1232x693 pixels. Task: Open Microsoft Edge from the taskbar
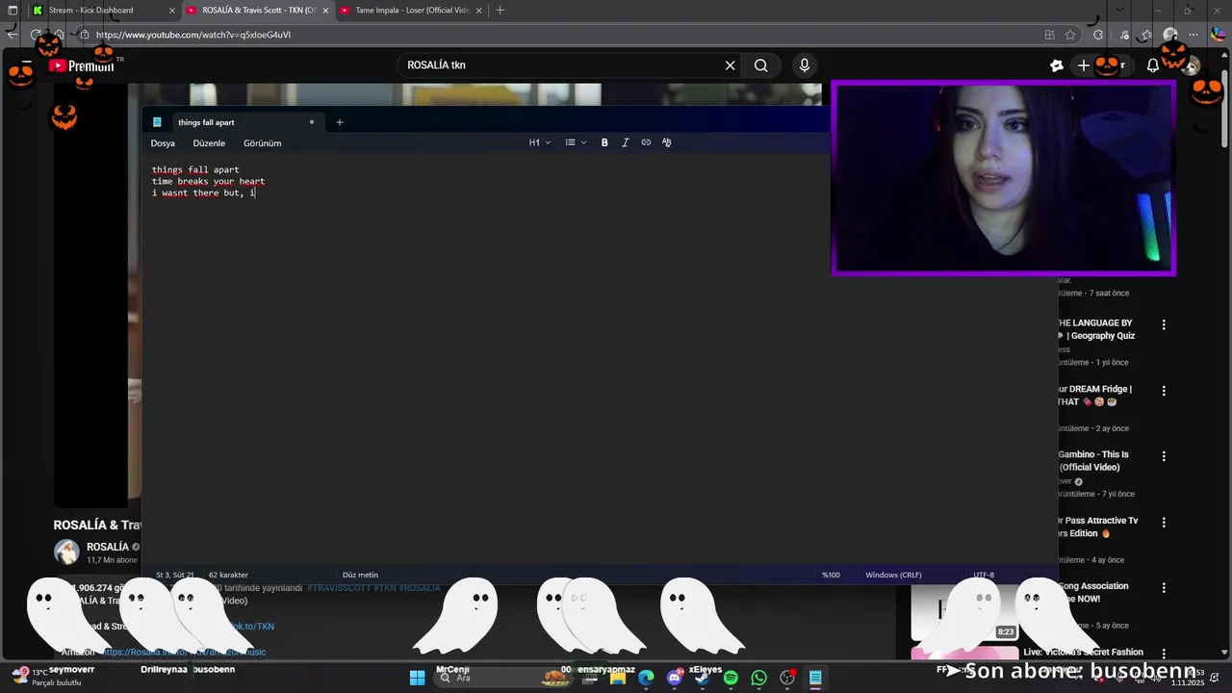[x=646, y=678]
